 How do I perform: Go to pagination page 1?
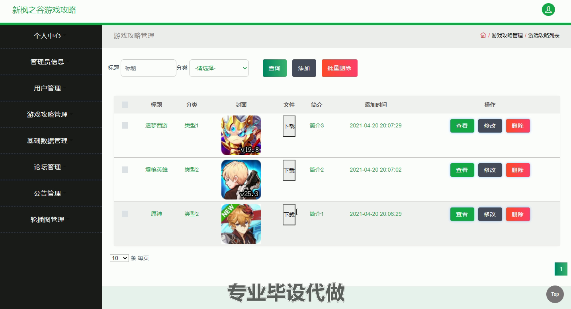click(561, 269)
